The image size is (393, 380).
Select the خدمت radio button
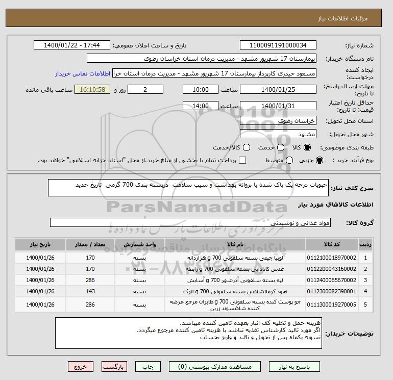[281, 147]
